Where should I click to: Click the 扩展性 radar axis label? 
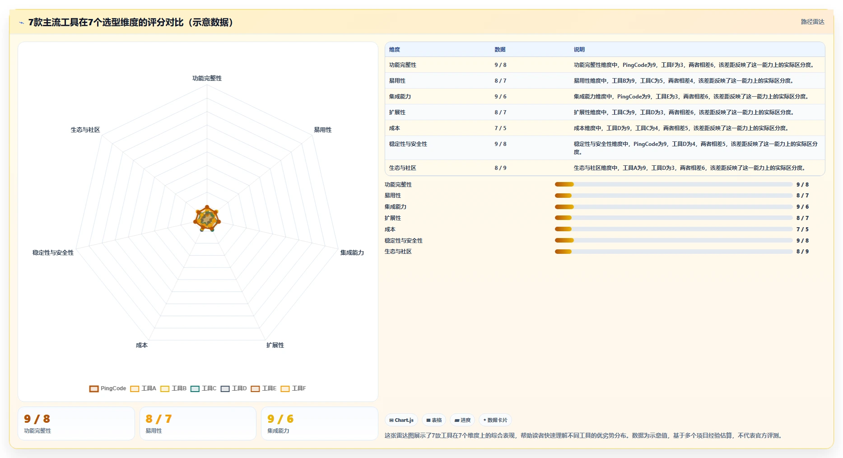275,345
